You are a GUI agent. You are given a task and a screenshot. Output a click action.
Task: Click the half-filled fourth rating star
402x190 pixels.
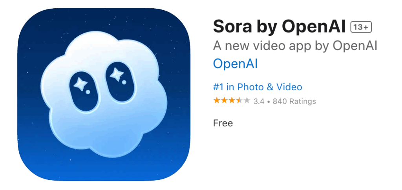point(239,101)
